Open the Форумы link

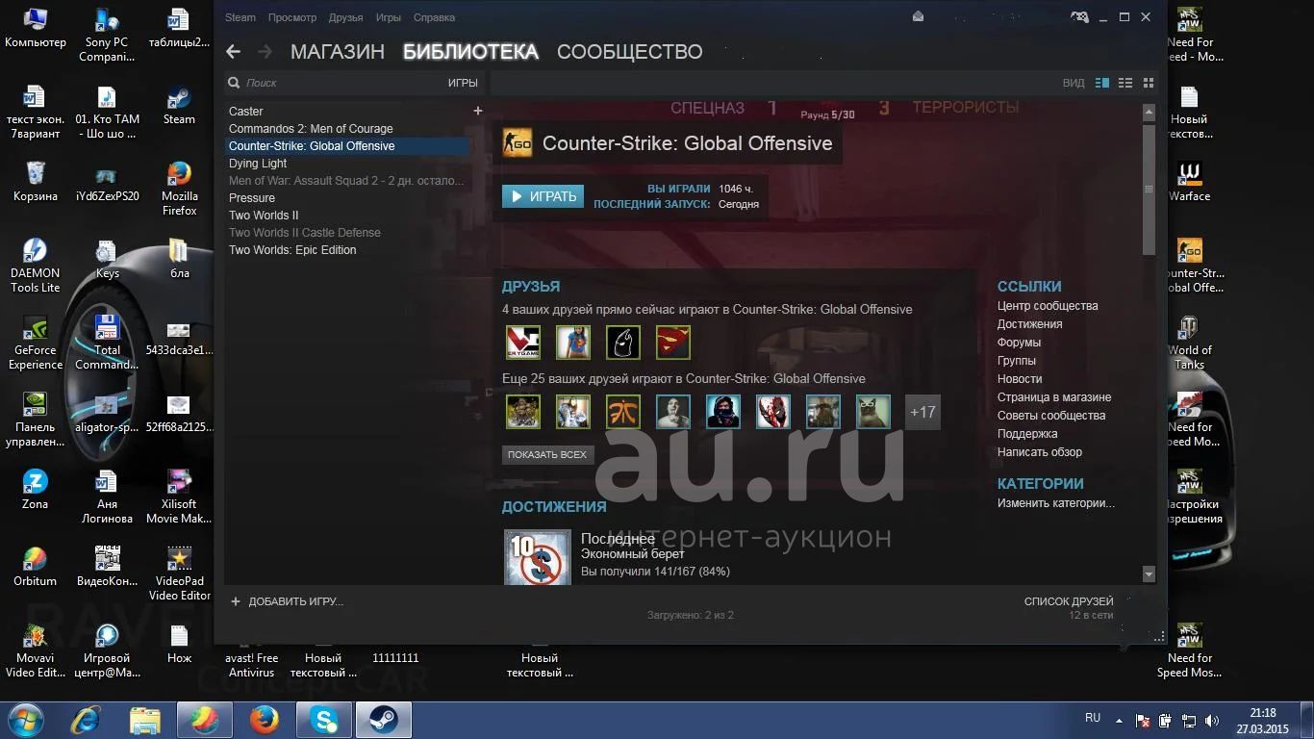[x=1020, y=343]
